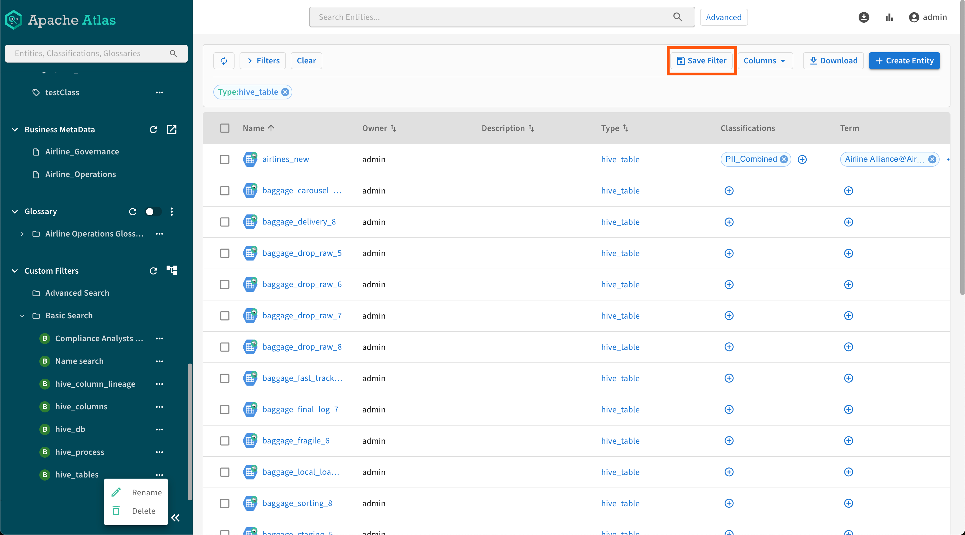Click the refresh search results icon

pos(224,61)
